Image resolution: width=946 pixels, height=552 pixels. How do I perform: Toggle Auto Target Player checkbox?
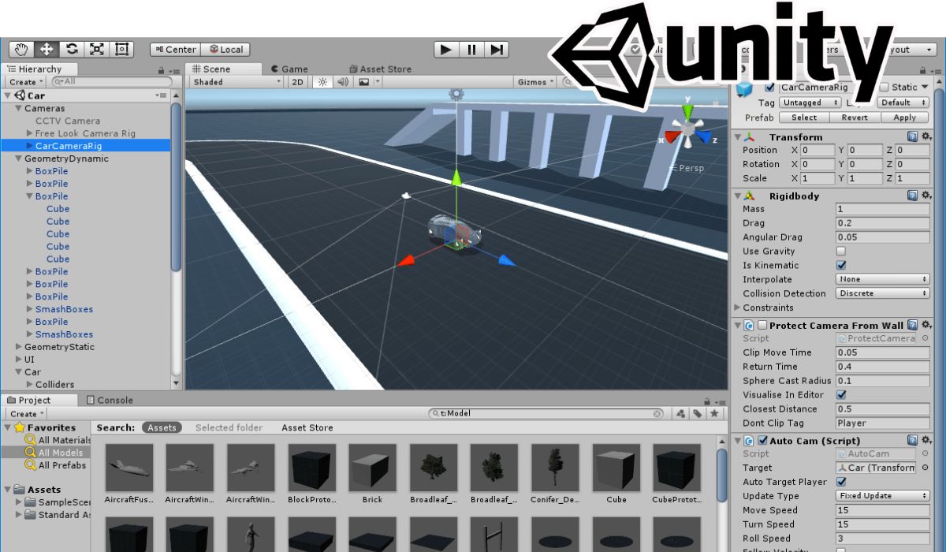pos(841,482)
